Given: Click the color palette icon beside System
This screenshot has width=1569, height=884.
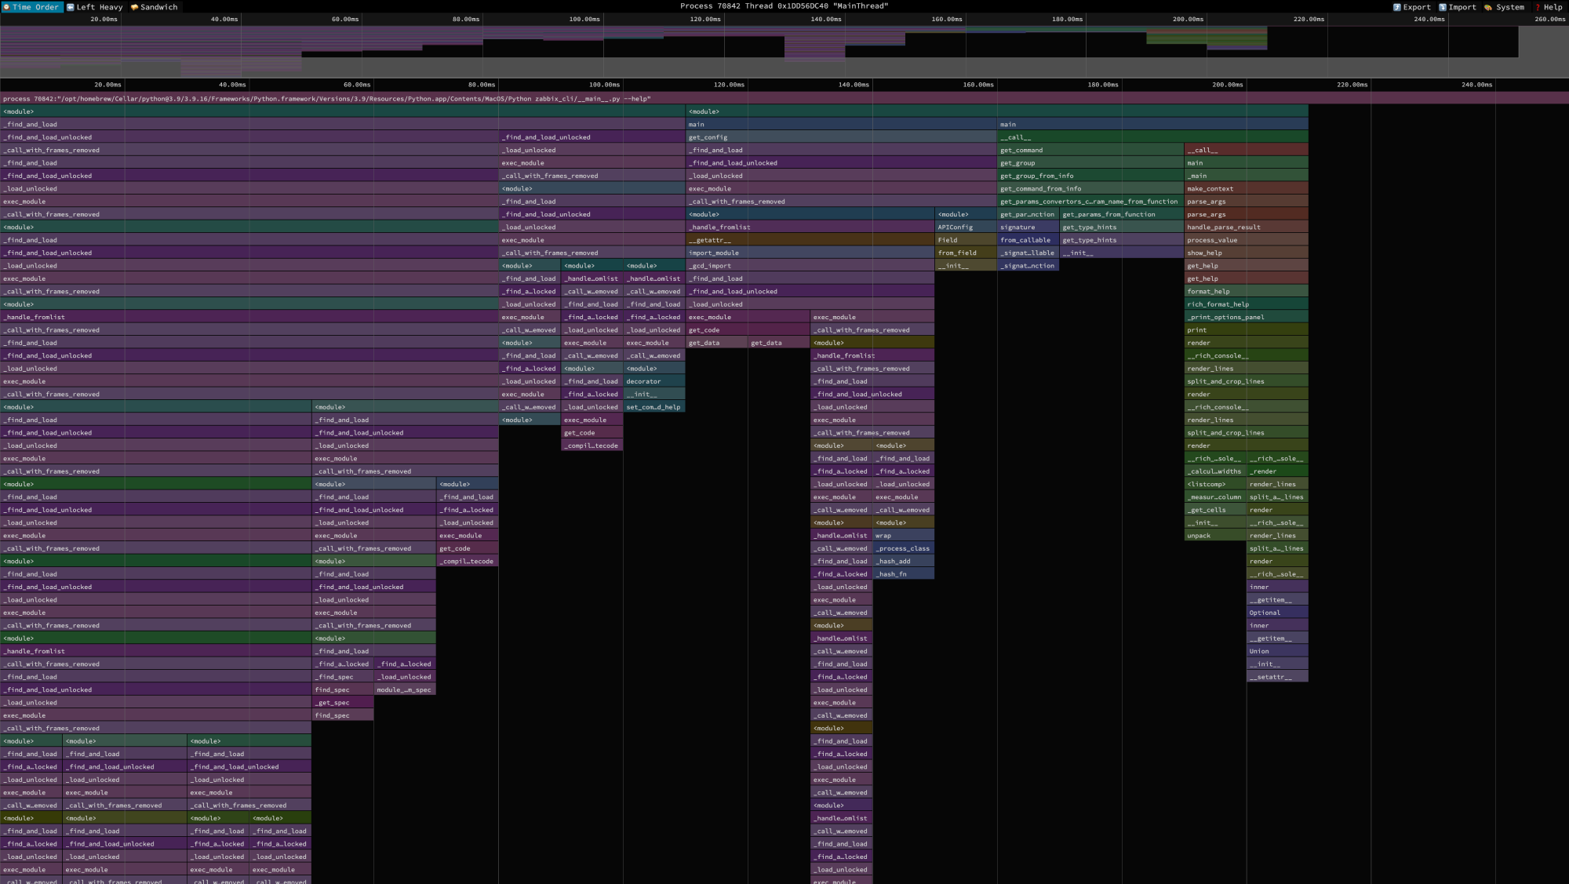Looking at the screenshot, I should point(1487,7).
